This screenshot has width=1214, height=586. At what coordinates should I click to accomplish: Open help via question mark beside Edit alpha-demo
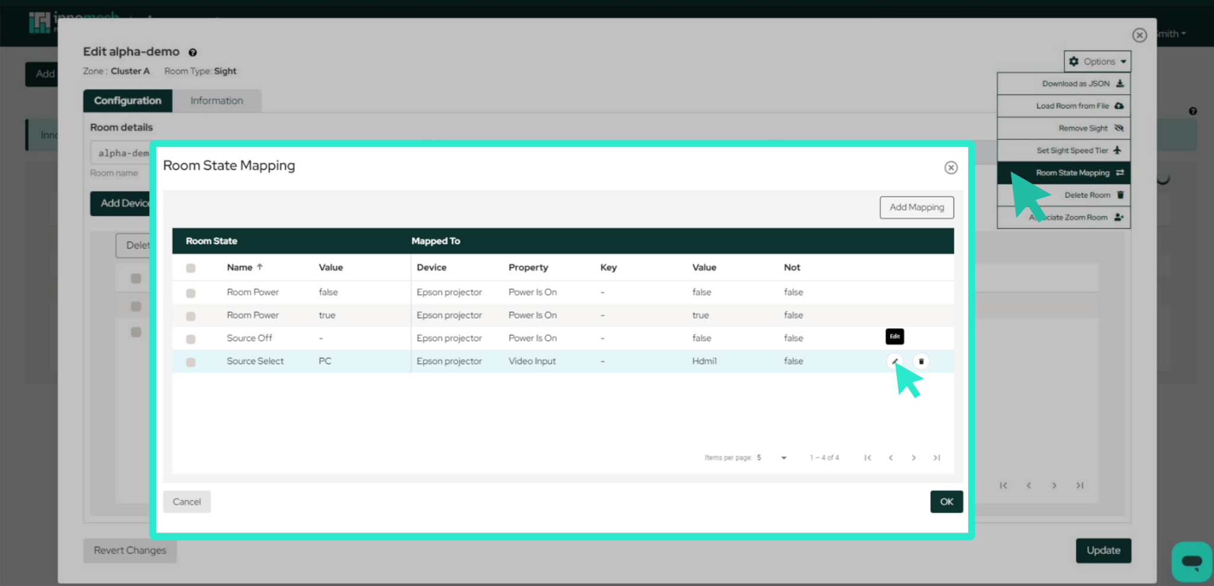pyautogui.click(x=193, y=52)
